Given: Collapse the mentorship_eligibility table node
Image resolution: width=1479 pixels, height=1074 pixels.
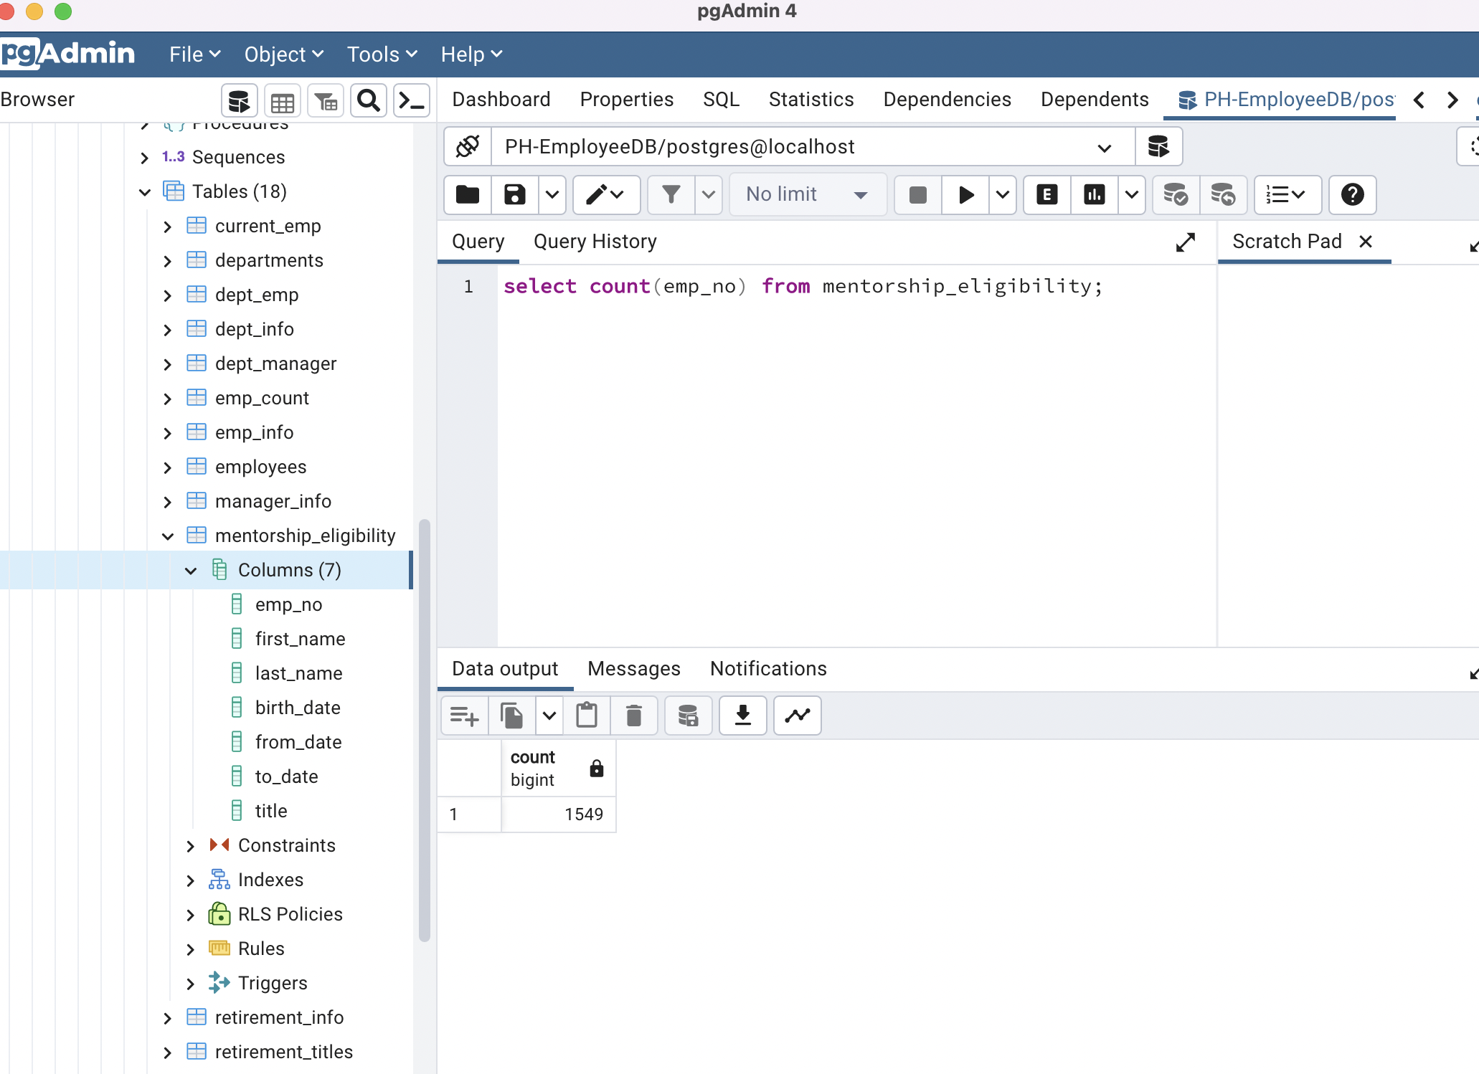Looking at the screenshot, I should pyautogui.click(x=167, y=536).
